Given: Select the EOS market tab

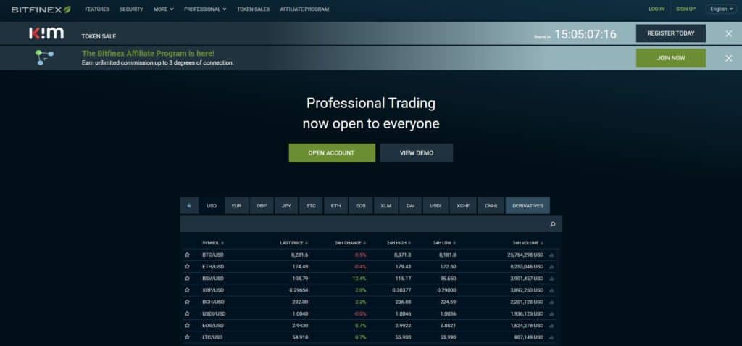Looking at the screenshot, I should 361,206.
